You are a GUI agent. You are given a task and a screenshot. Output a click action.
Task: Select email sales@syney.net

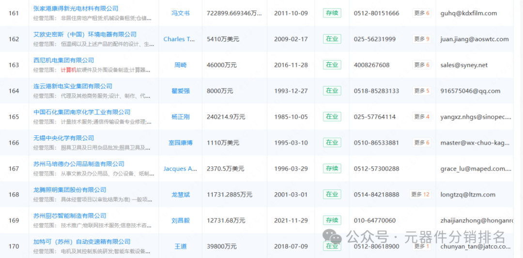464,65
